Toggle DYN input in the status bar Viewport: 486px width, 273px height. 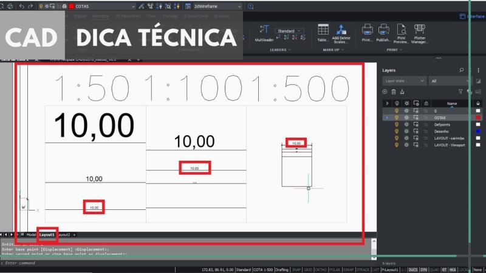(423, 270)
